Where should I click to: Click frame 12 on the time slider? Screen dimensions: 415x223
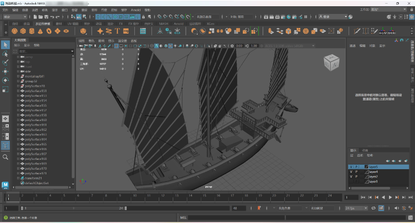(x=163, y=196)
